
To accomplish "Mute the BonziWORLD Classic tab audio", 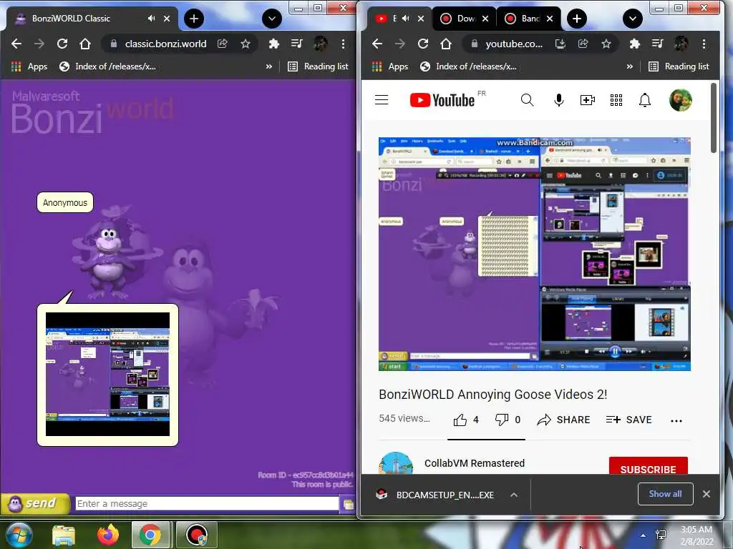I will pyautogui.click(x=151, y=18).
